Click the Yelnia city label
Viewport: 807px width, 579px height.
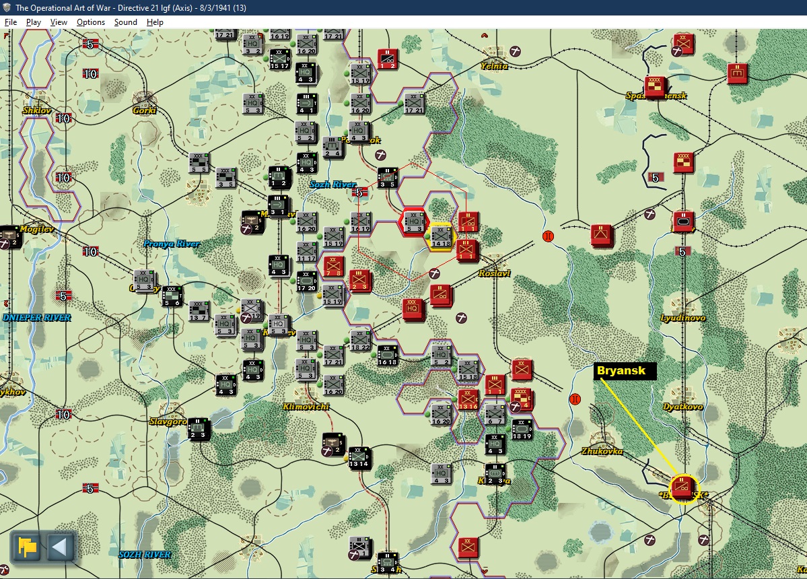tap(494, 66)
